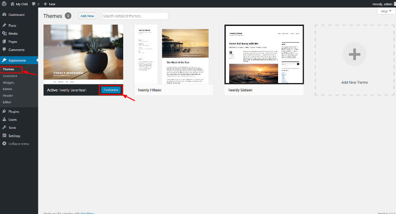Expand the Help dropdown tab
The image size is (396, 214).
(386, 11)
